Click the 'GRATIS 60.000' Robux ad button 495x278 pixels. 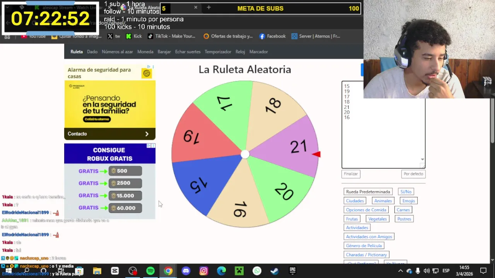pyautogui.click(x=125, y=208)
